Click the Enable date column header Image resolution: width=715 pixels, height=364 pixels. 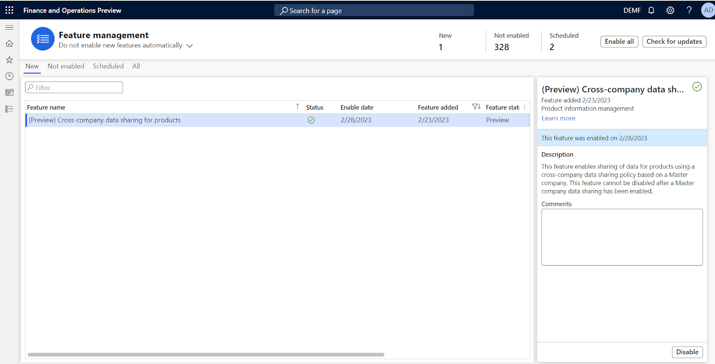pos(357,107)
